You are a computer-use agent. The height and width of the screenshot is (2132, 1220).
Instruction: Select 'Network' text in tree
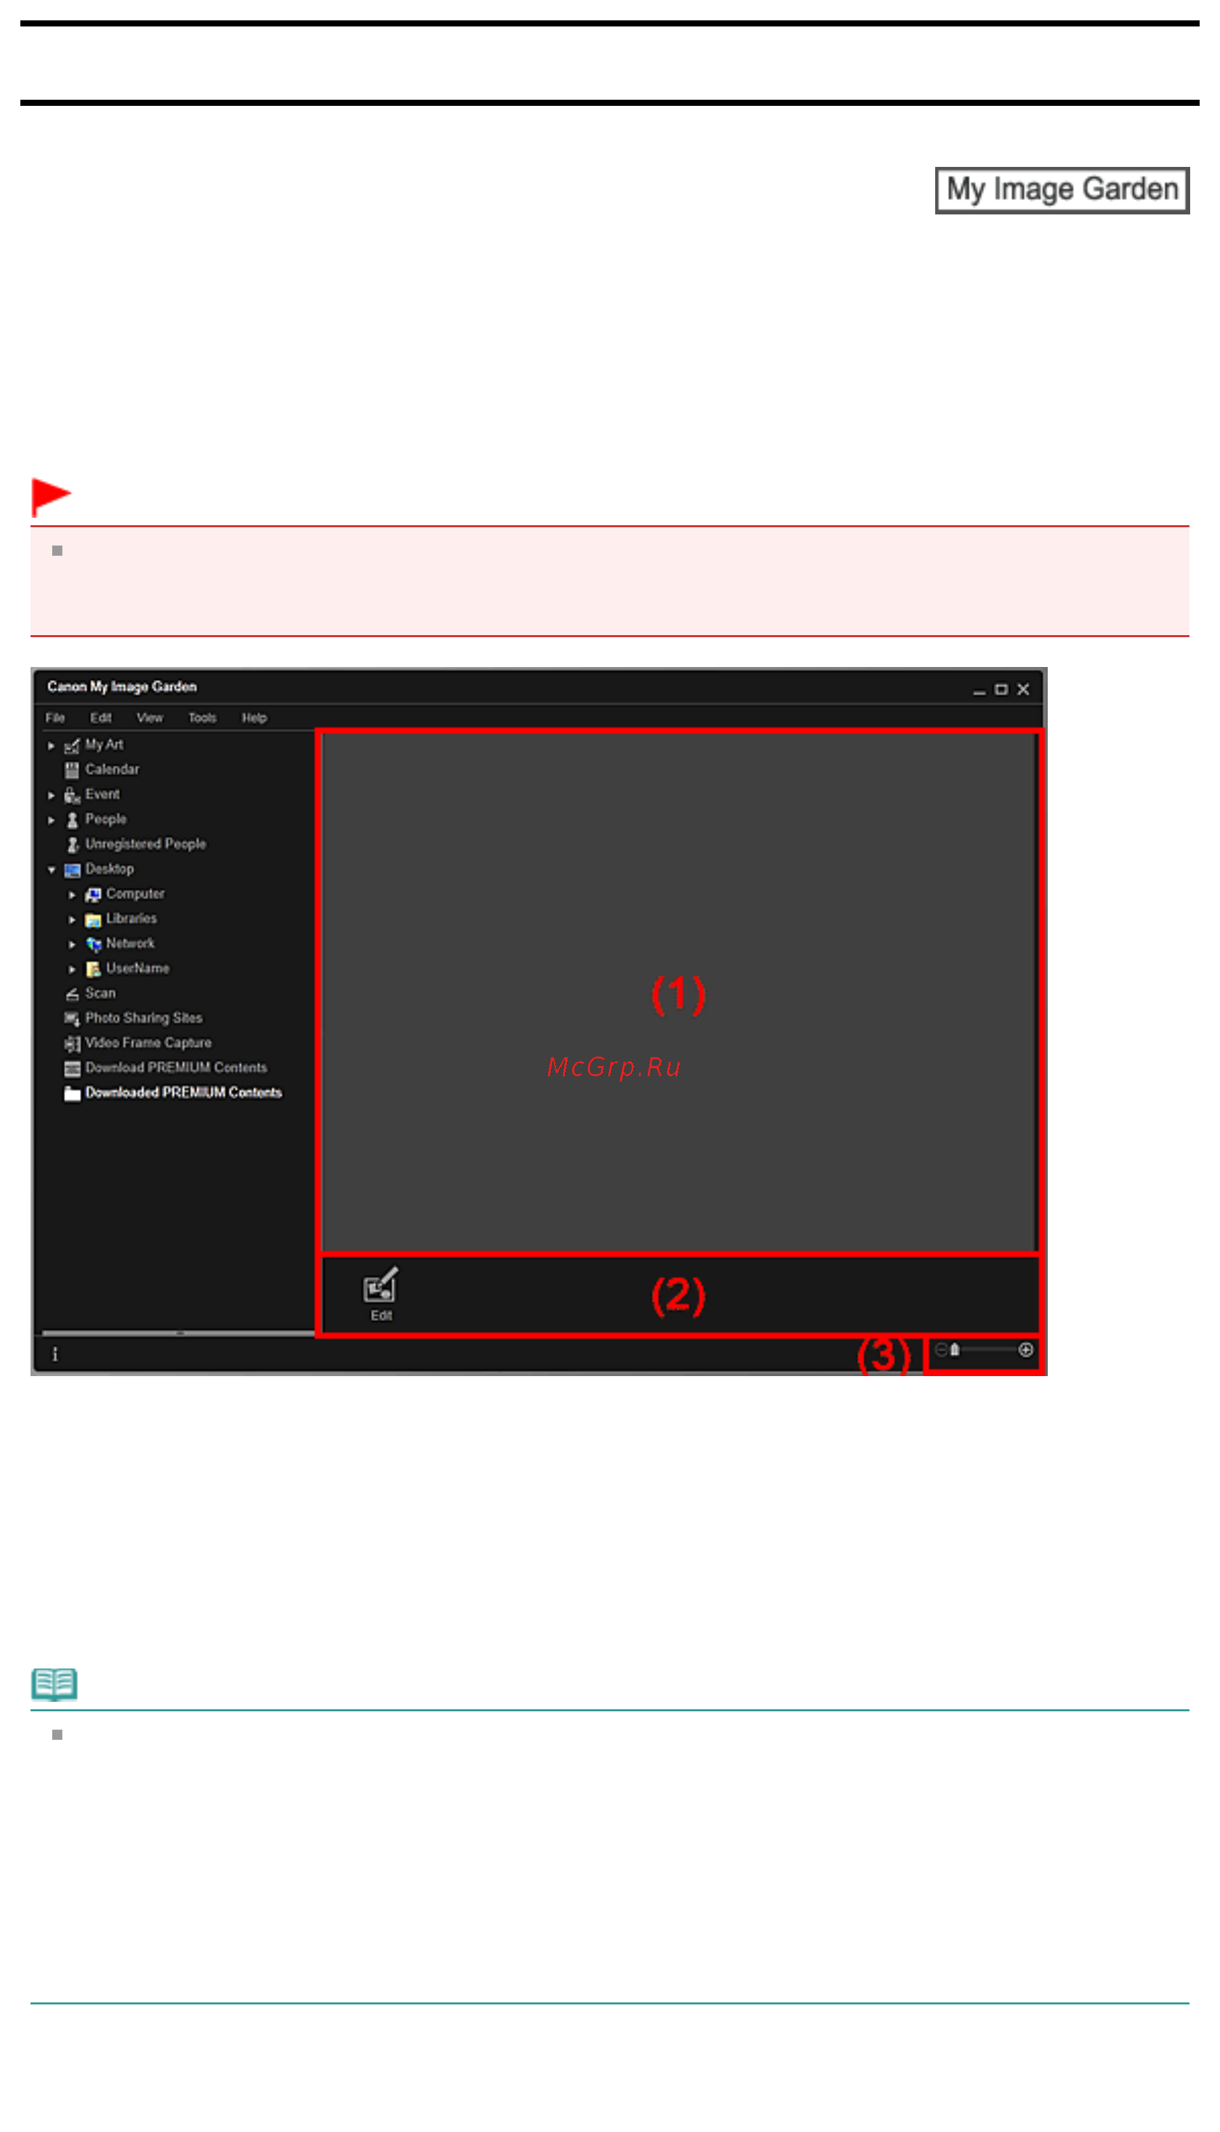point(130,944)
